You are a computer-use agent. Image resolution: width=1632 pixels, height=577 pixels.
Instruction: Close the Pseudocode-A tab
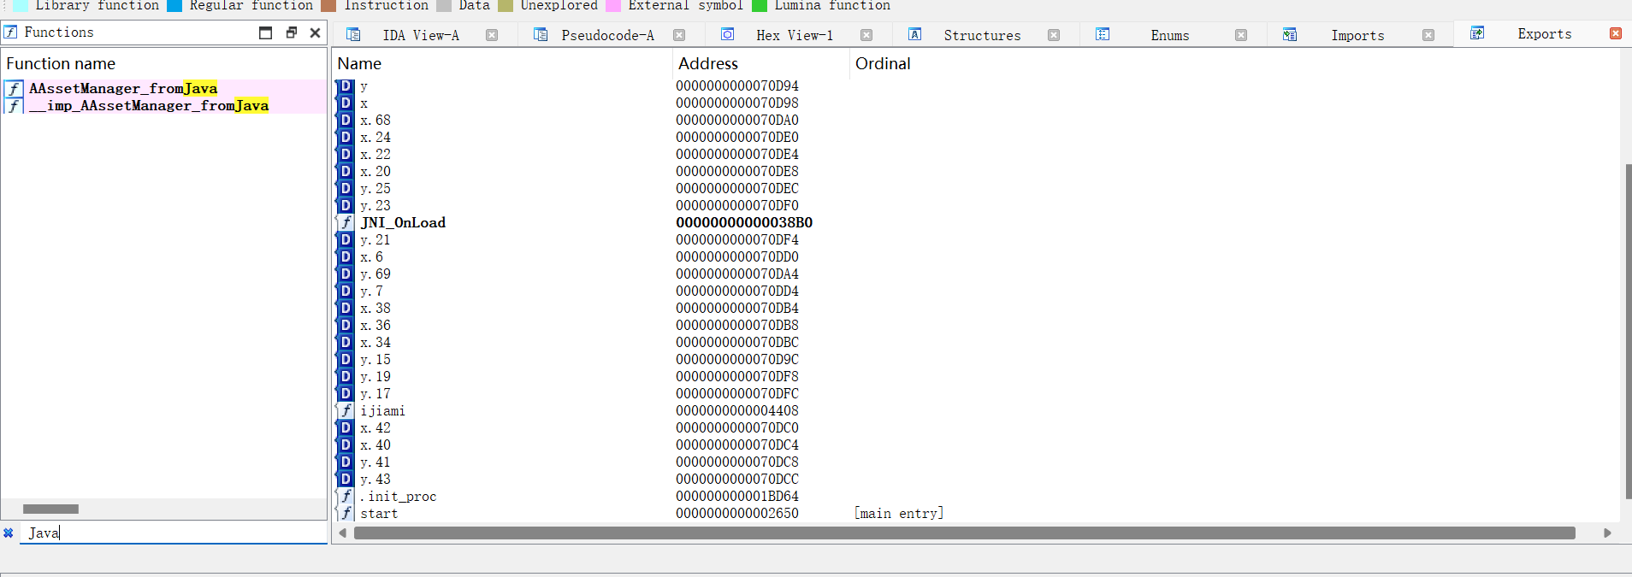[x=679, y=35]
